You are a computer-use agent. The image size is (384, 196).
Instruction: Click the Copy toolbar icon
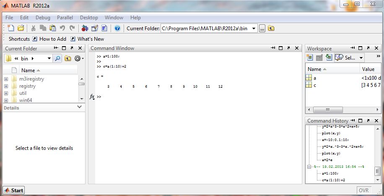[43, 28]
